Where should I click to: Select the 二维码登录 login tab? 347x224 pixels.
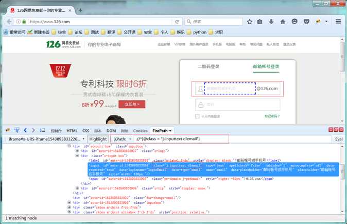pyautogui.click(x=209, y=66)
